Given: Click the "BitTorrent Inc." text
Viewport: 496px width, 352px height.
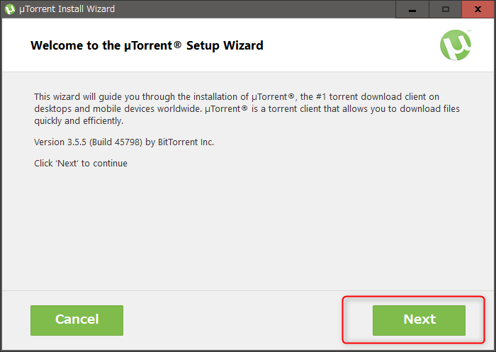Looking at the screenshot, I should click(x=186, y=142).
